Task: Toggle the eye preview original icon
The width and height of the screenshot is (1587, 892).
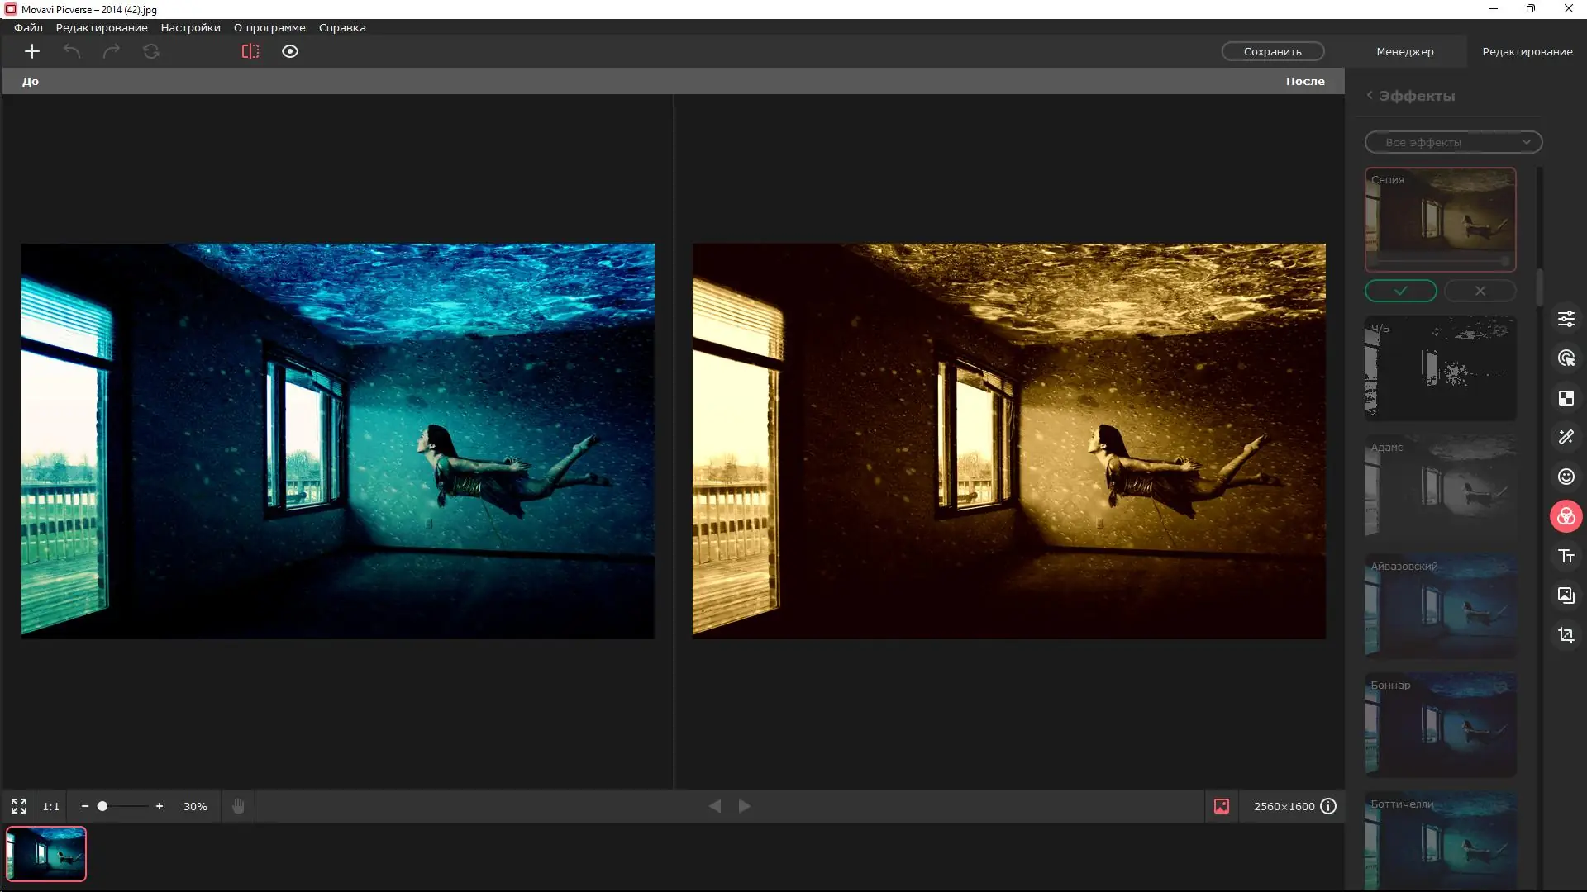Action: tap(290, 51)
